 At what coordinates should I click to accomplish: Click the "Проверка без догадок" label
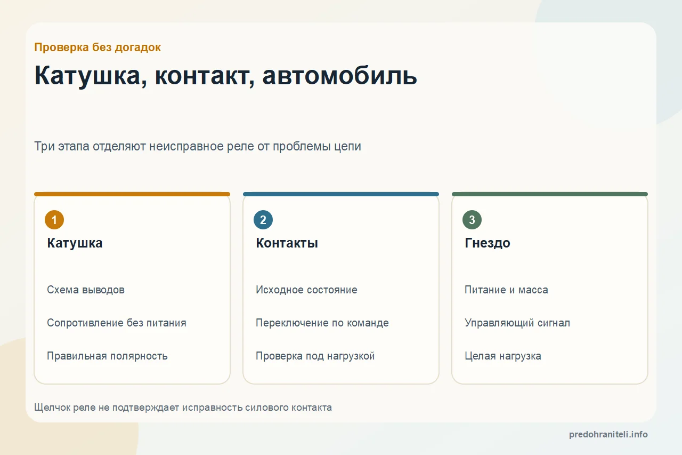point(98,47)
